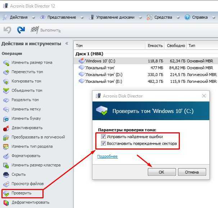Viewport: 218px width, 208px height.
Task: Expand the Действия menu dropdown arrow
Action: (x=33, y=18)
